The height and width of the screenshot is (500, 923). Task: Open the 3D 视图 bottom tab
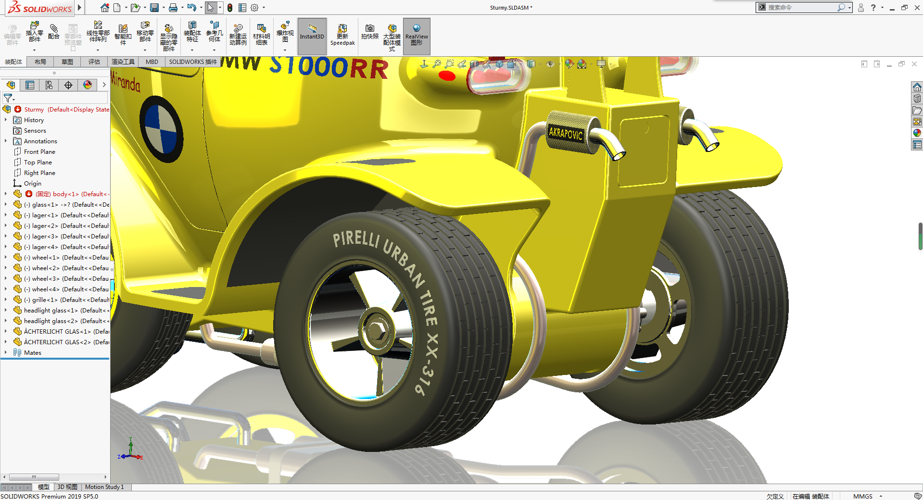tap(67, 487)
